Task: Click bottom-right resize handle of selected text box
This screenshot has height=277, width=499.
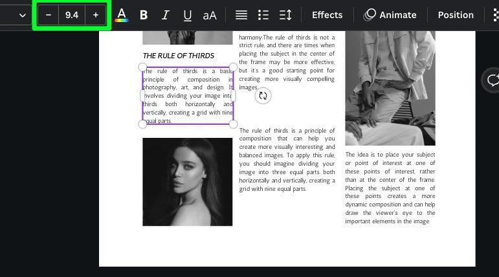Action: click(233, 124)
